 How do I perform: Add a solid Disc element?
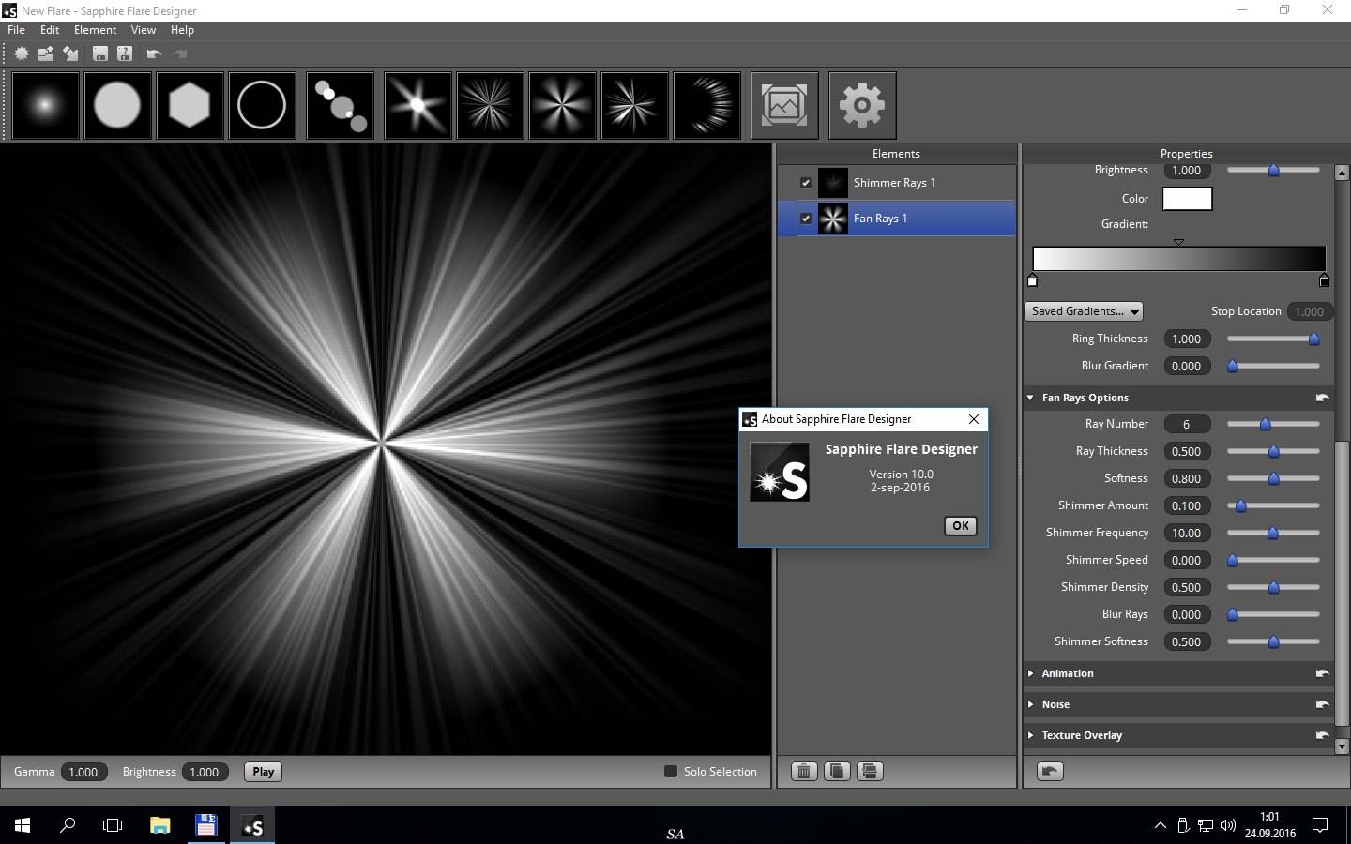(x=117, y=105)
